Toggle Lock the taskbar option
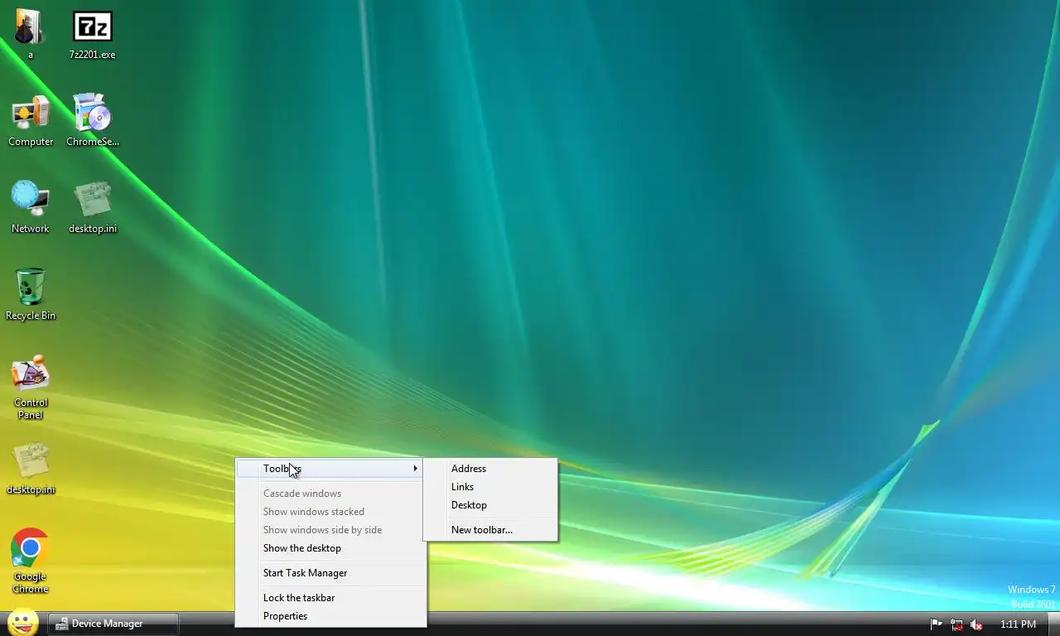Screen dimensions: 1060x636 click(x=330, y=598)
